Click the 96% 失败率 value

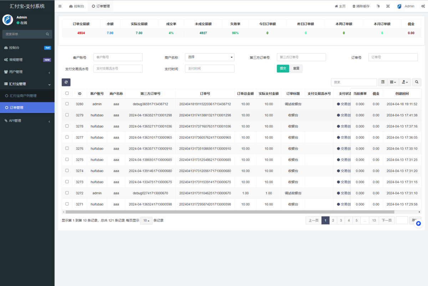235,33
